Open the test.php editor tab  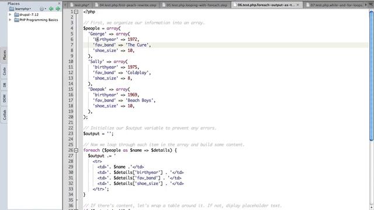click(x=80, y=5)
